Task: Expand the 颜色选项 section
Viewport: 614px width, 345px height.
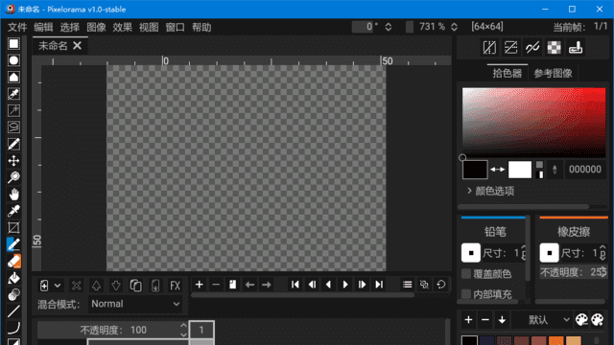Action: click(490, 191)
